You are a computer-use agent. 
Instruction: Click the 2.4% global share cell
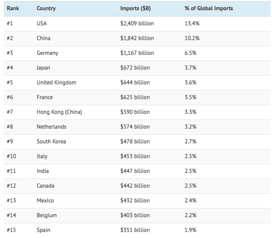point(190,200)
